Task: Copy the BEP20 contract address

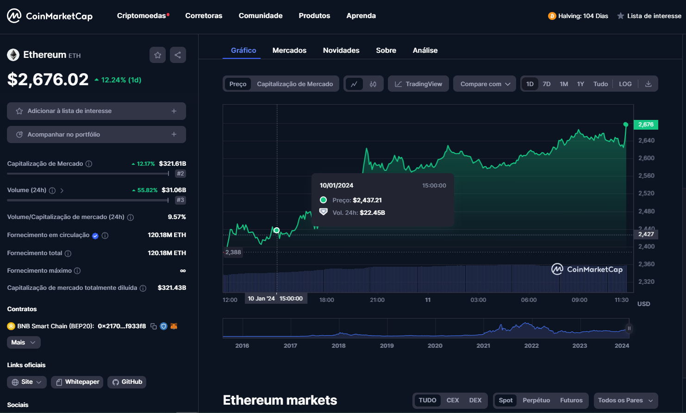Action: coord(154,326)
